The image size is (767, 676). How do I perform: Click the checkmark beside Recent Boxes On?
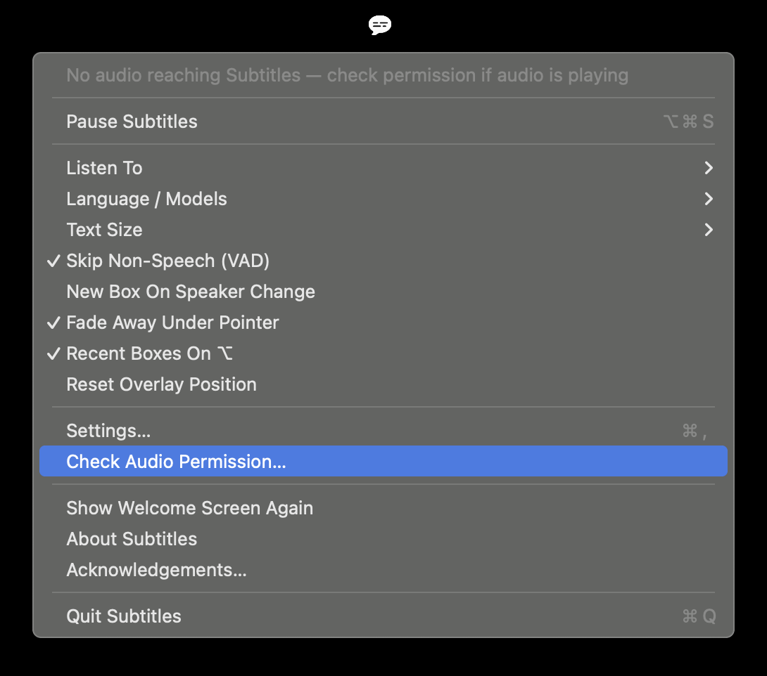[53, 353]
